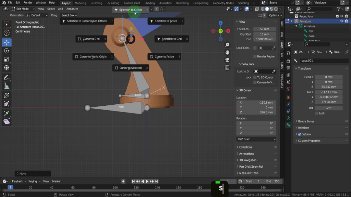The image size is (351, 197).
Task: Click the Focal Length value field
Action: tap(264, 29)
